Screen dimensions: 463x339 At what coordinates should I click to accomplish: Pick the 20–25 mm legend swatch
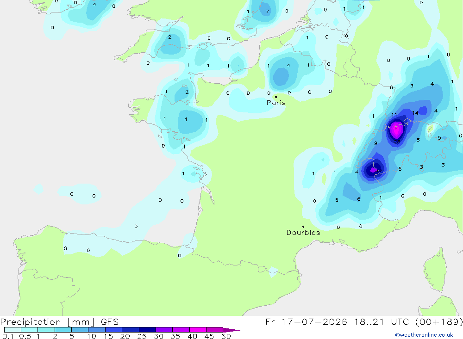coord(131,330)
